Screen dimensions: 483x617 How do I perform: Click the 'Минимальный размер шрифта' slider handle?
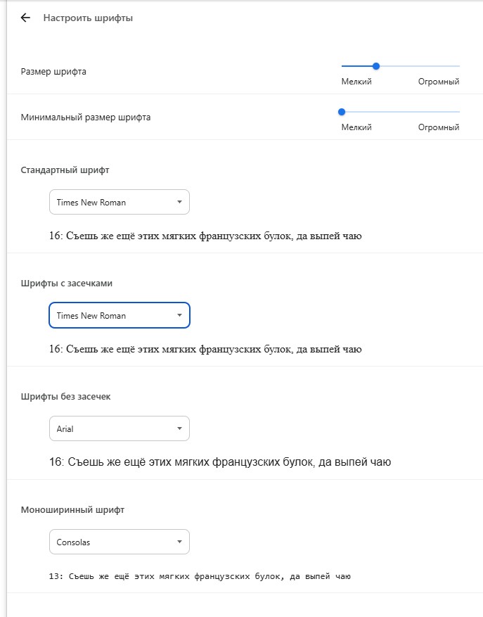(x=342, y=112)
